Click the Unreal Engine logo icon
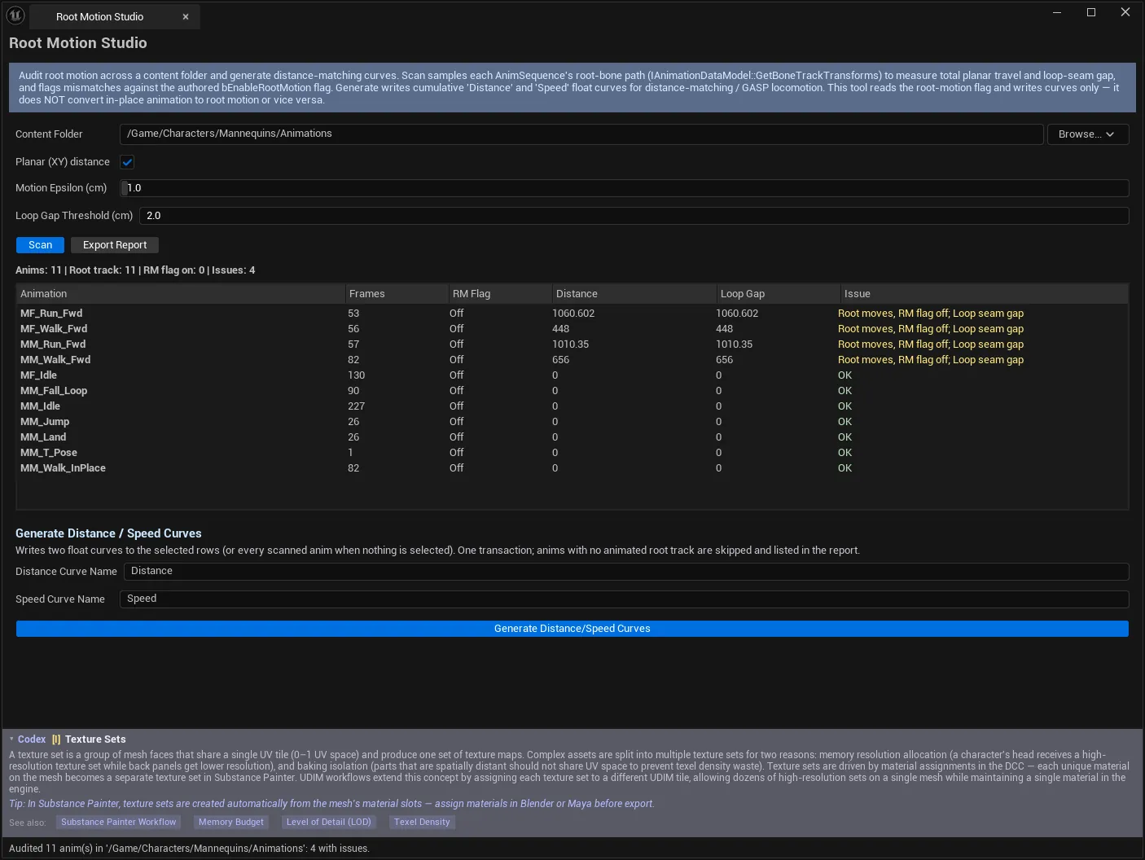 [15, 15]
